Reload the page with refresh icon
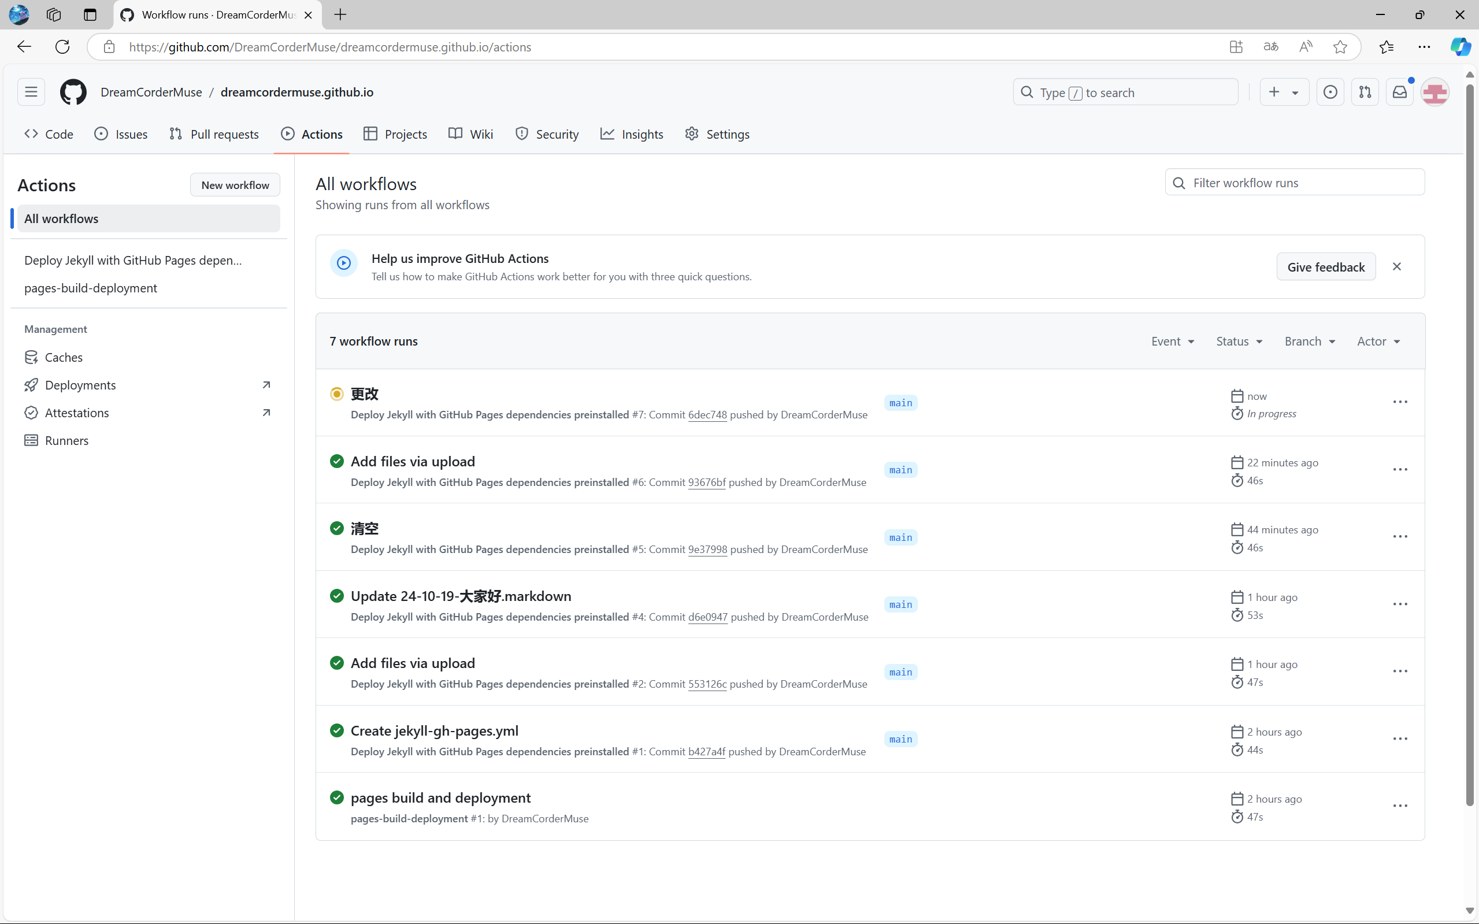This screenshot has height=924, width=1479. click(62, 47)
